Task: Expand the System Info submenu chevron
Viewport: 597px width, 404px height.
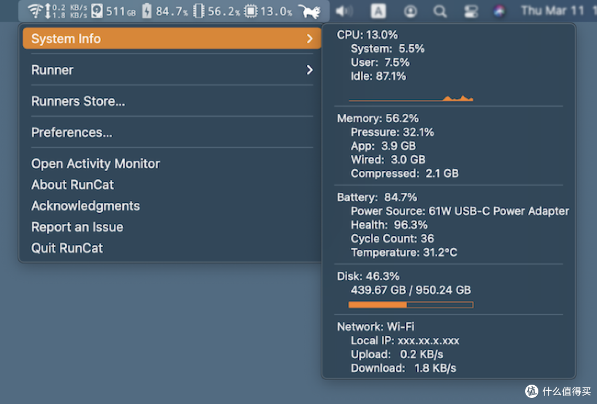Action: (x=310, y=39)
